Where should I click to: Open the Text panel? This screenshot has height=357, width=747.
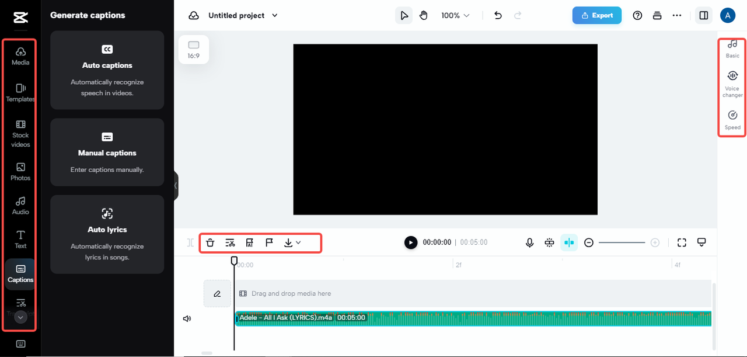(20, 240)
